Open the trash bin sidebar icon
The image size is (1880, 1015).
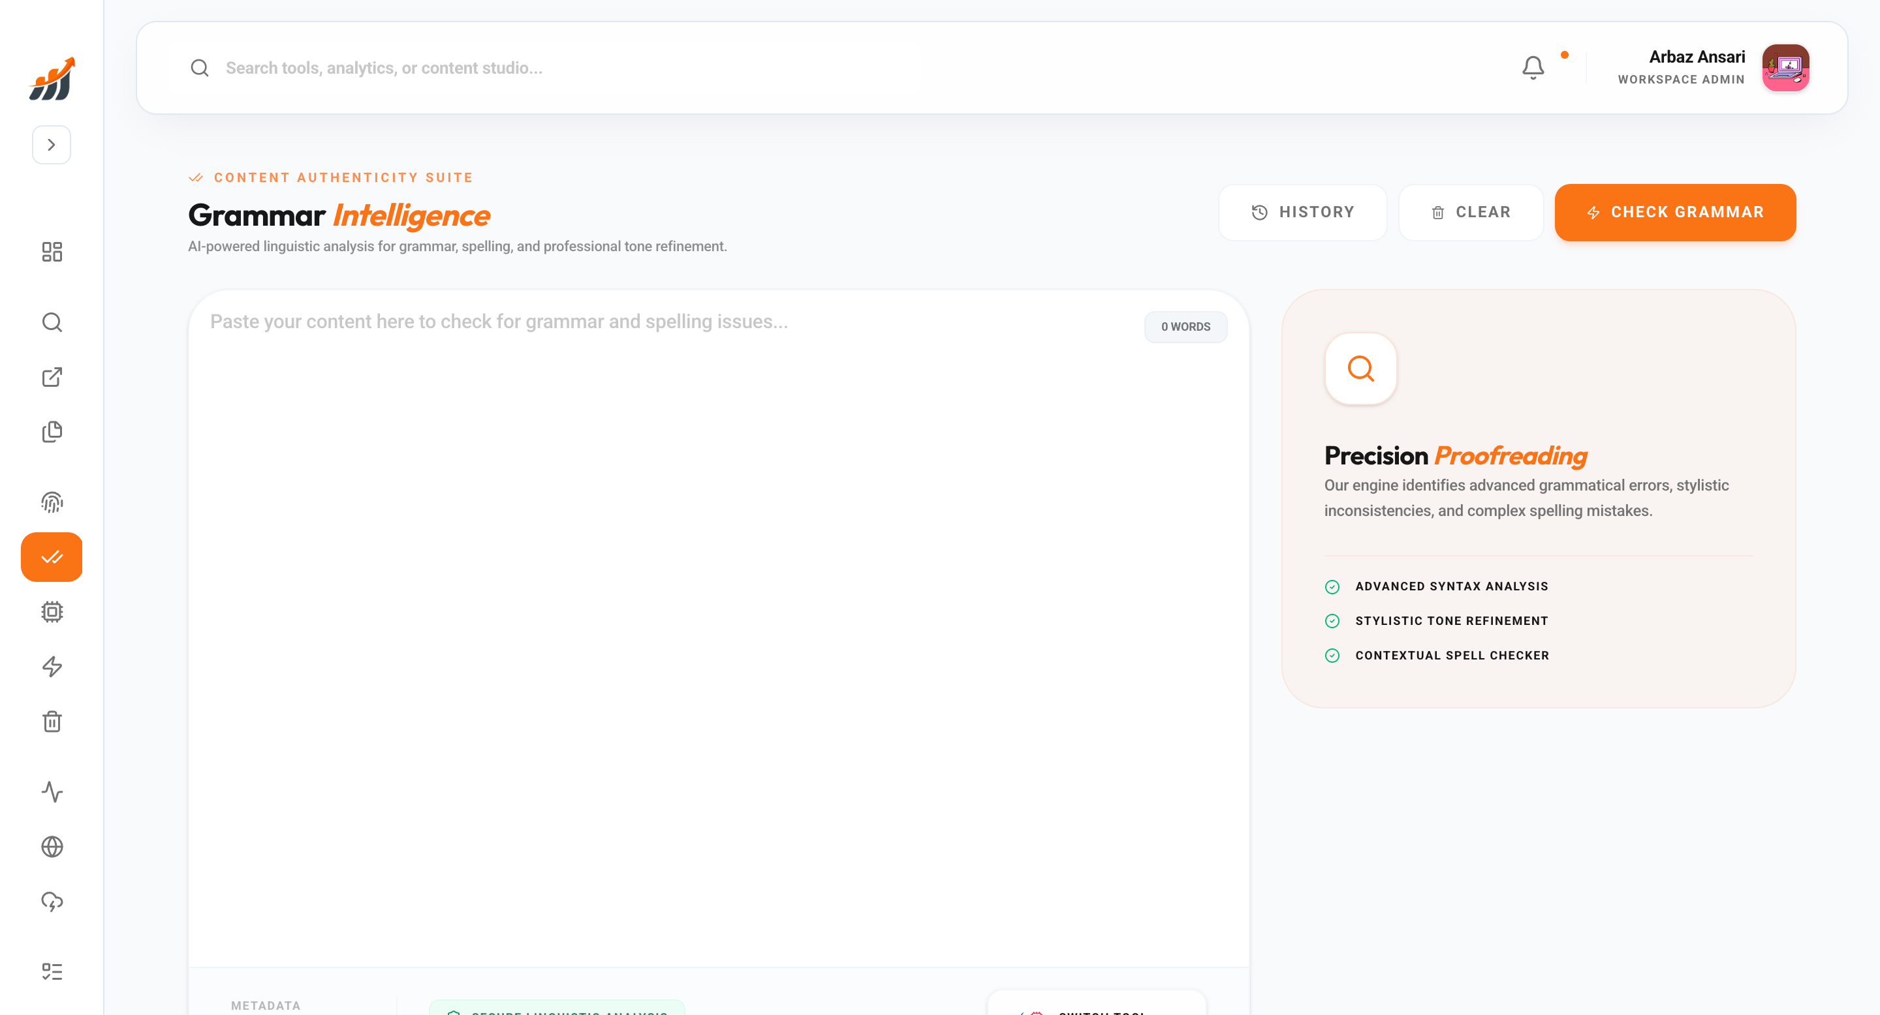[52, 721]
